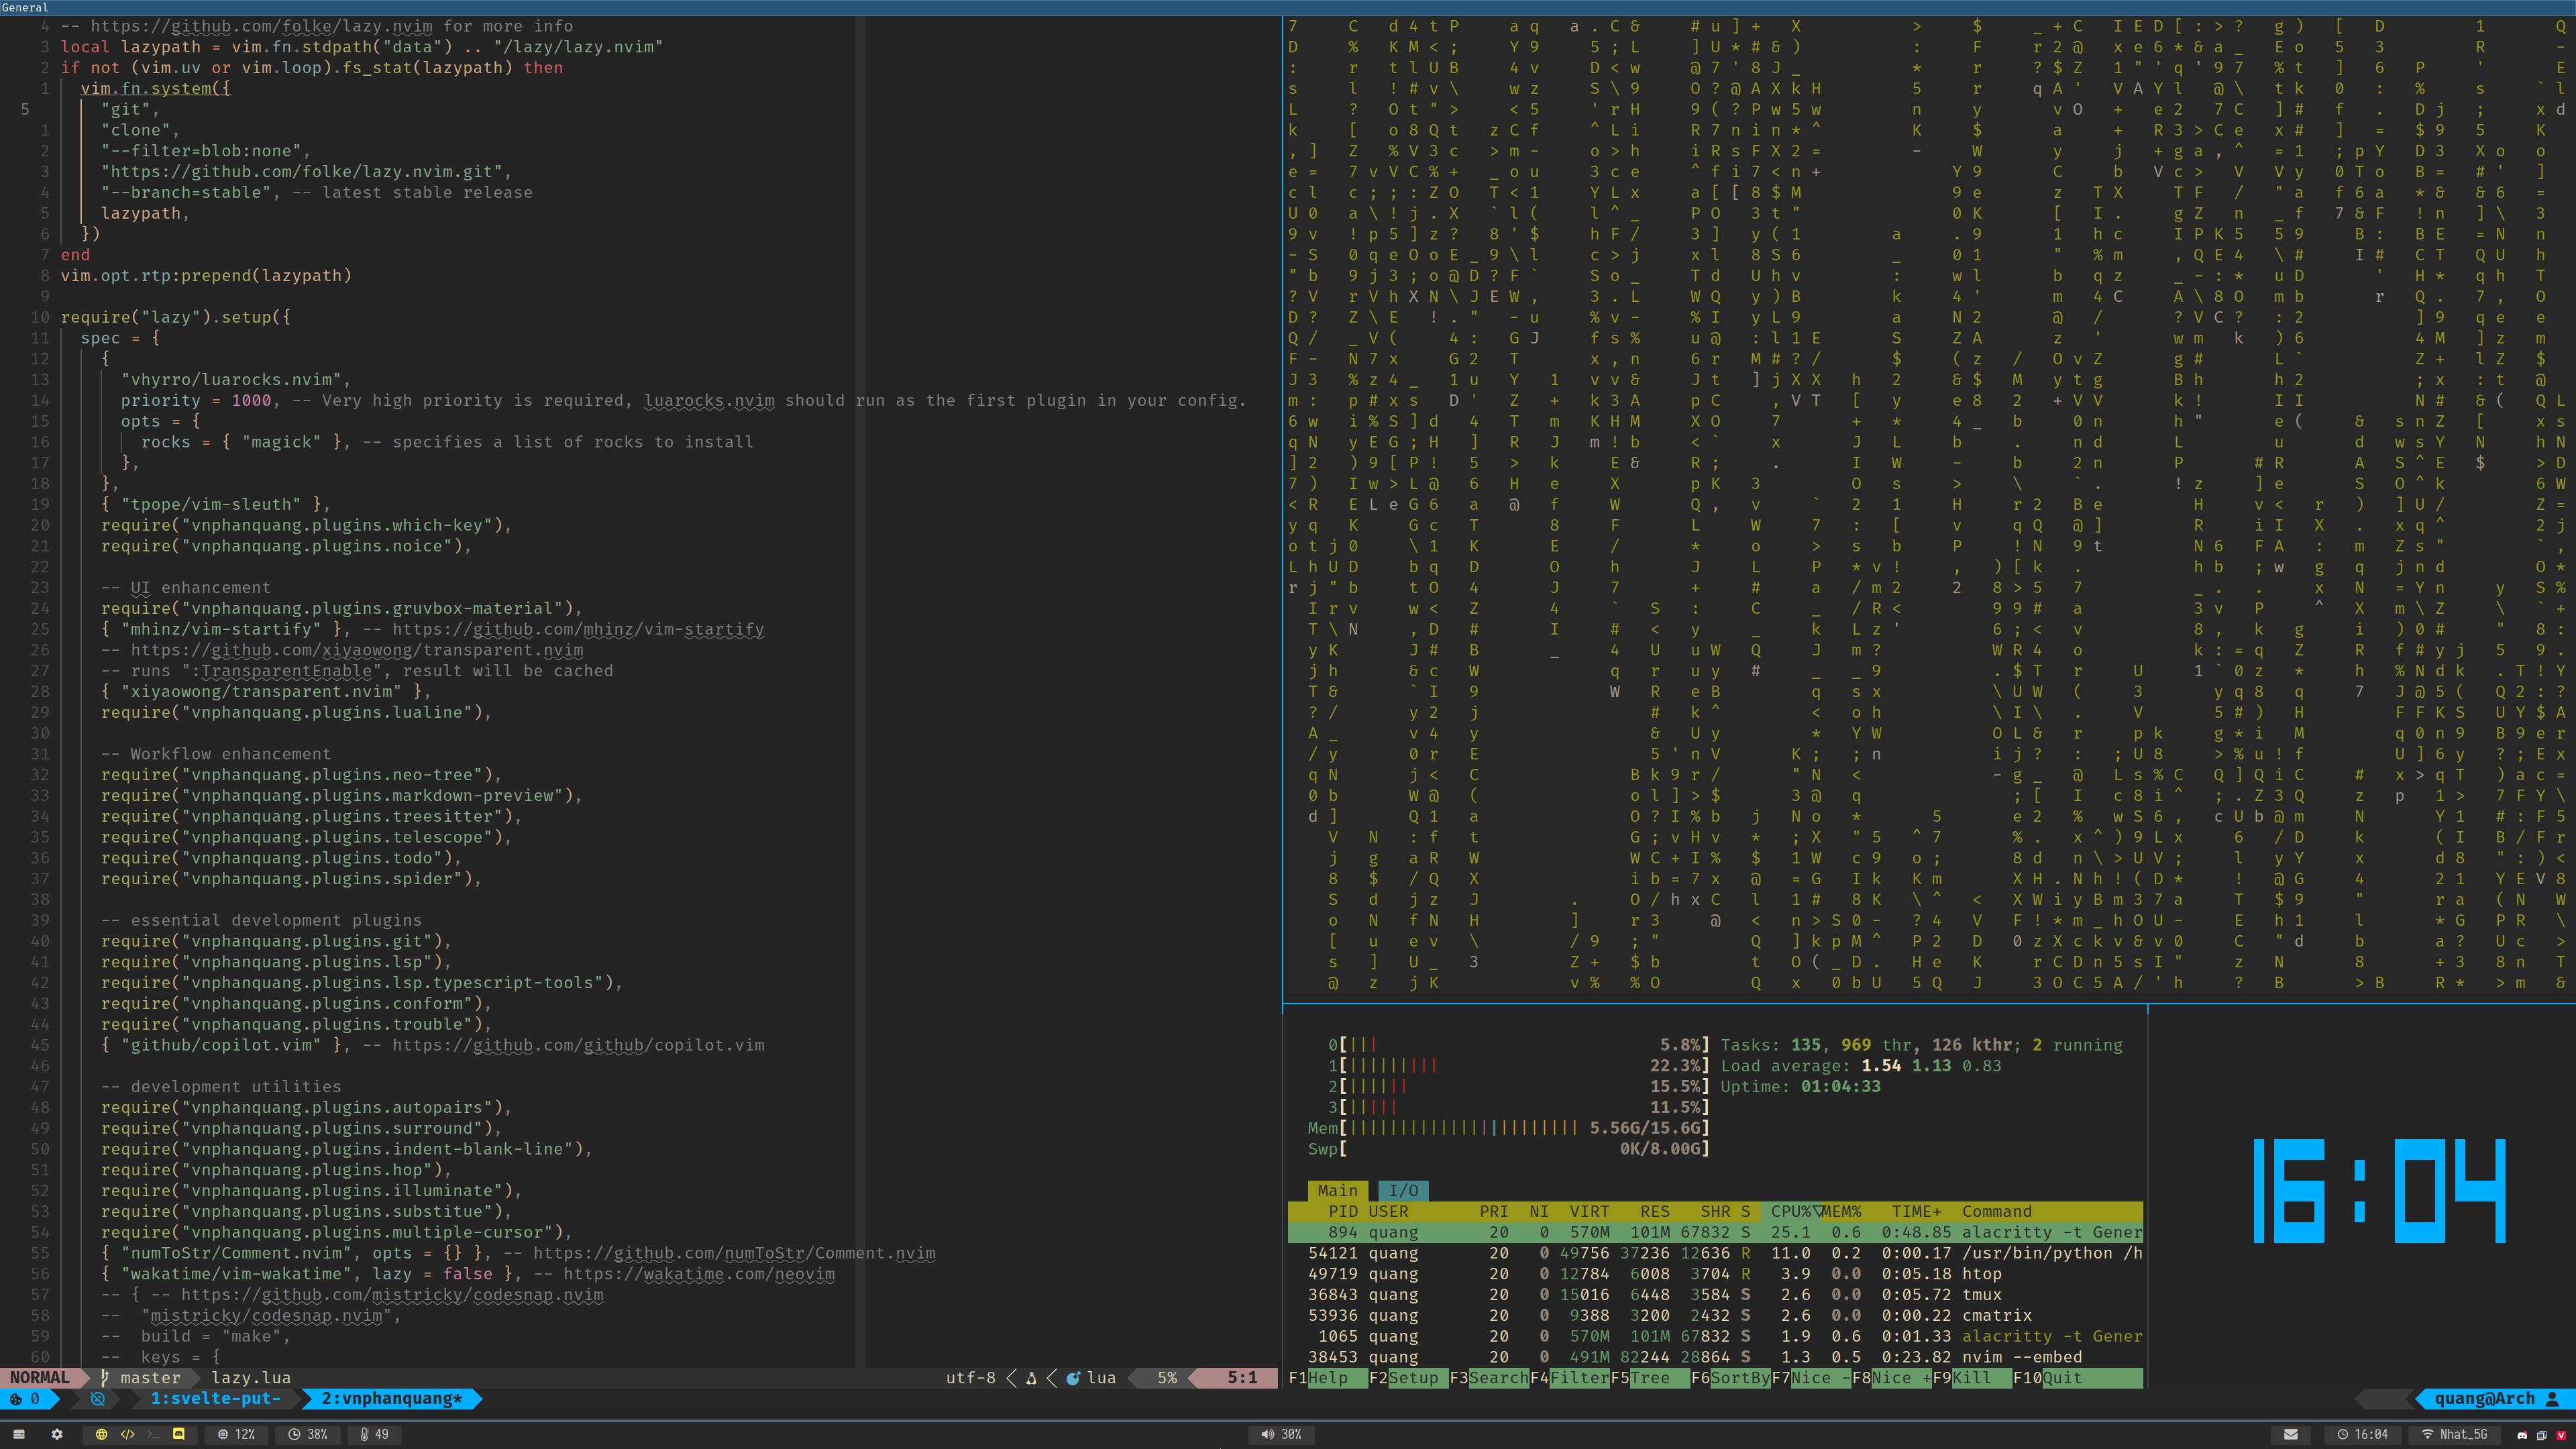
Task: Select the htop process row for cmatrix
Action: pos(1715,1315)
